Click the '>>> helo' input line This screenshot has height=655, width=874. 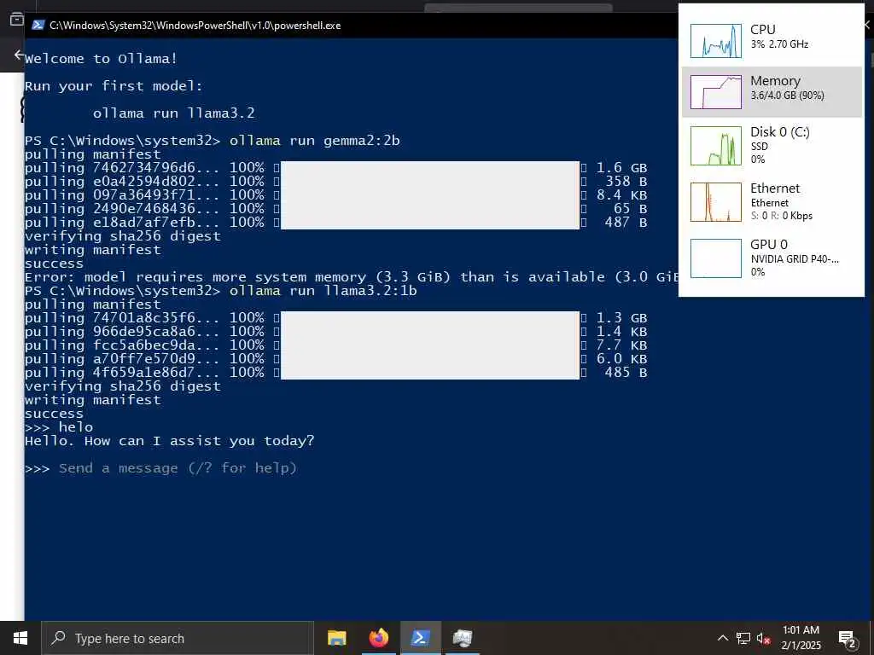point(59,427)
